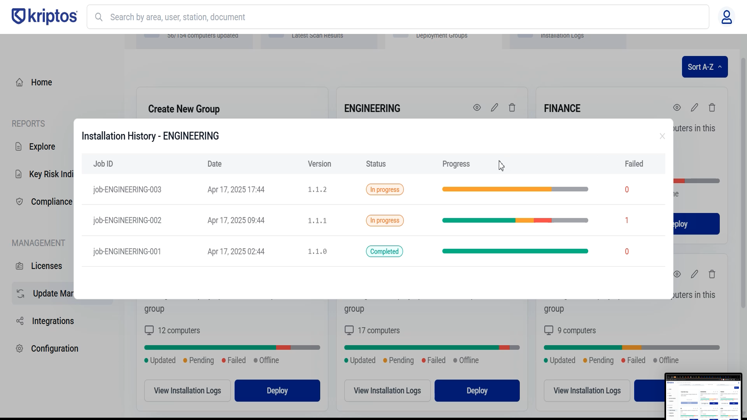Select the Update Manager refresh icon

coord(19,294)
